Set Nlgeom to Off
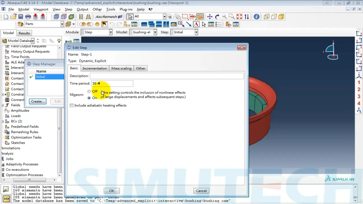Image resolution: width=363 pixels, height=204 pixels. click(89, 91)
